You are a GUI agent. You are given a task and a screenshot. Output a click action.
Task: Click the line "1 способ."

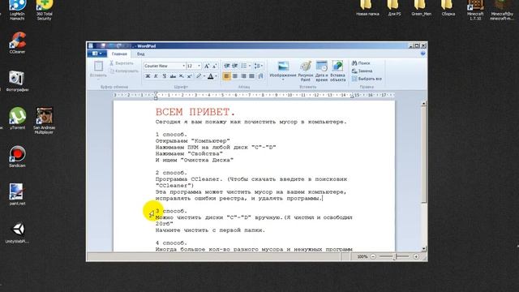pyautogui.click(x=171, y=135)
